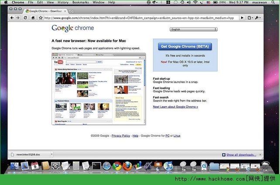Open Safari compass in the Dock
Viewport: 280px width, 185px height.
tap(107, 166)
